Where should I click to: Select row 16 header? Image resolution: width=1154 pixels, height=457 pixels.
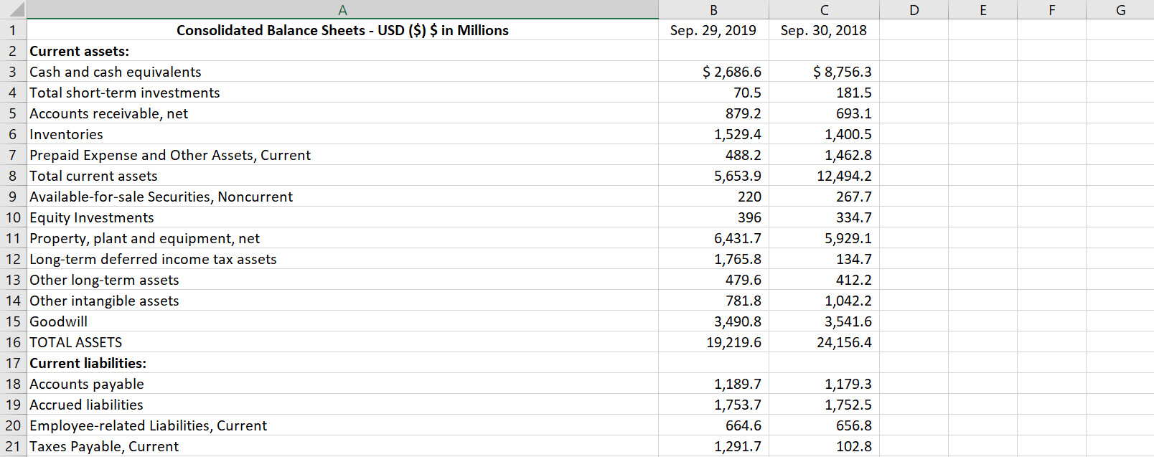coord(14,342)
